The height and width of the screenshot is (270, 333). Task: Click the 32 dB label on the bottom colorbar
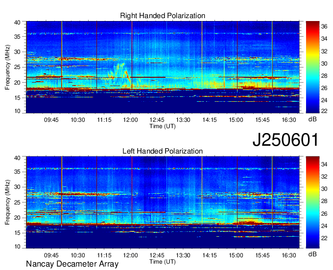324,177
